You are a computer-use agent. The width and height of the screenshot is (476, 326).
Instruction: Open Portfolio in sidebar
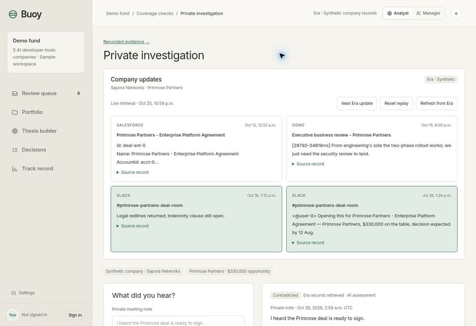point(46,112)
